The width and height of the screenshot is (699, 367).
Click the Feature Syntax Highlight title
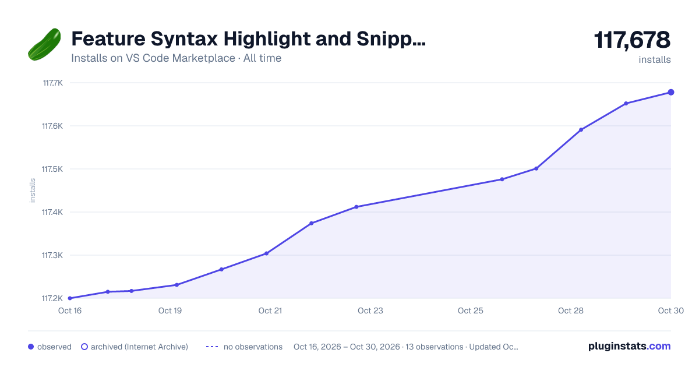pyautogui.click(x=249, y=39)
